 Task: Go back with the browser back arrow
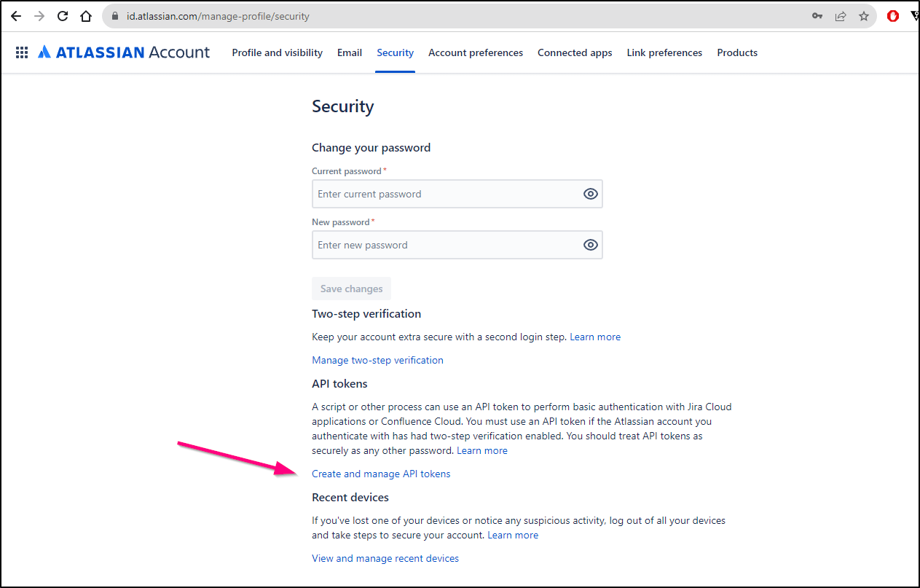(x=16, y=16)
